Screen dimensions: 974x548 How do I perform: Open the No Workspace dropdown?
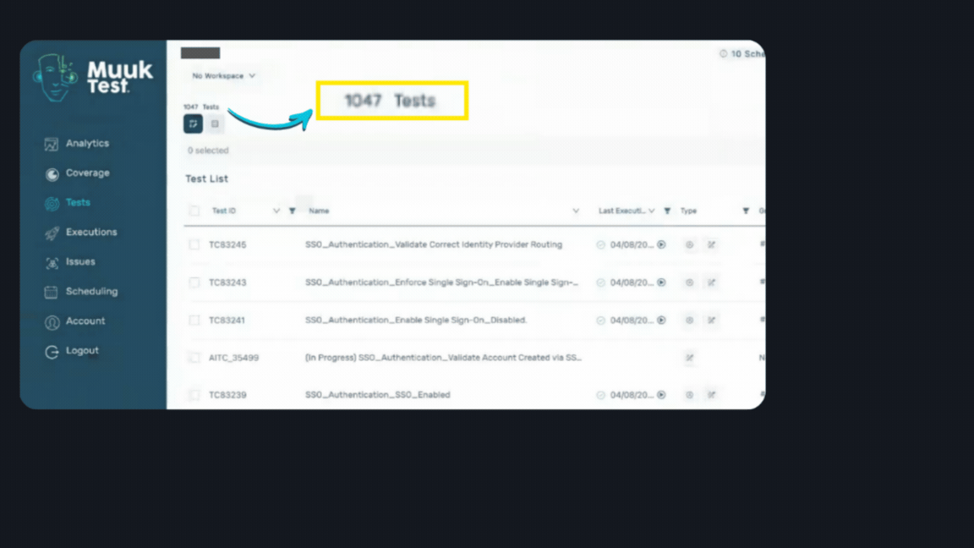pyautogui.click(x=223, y=76)
